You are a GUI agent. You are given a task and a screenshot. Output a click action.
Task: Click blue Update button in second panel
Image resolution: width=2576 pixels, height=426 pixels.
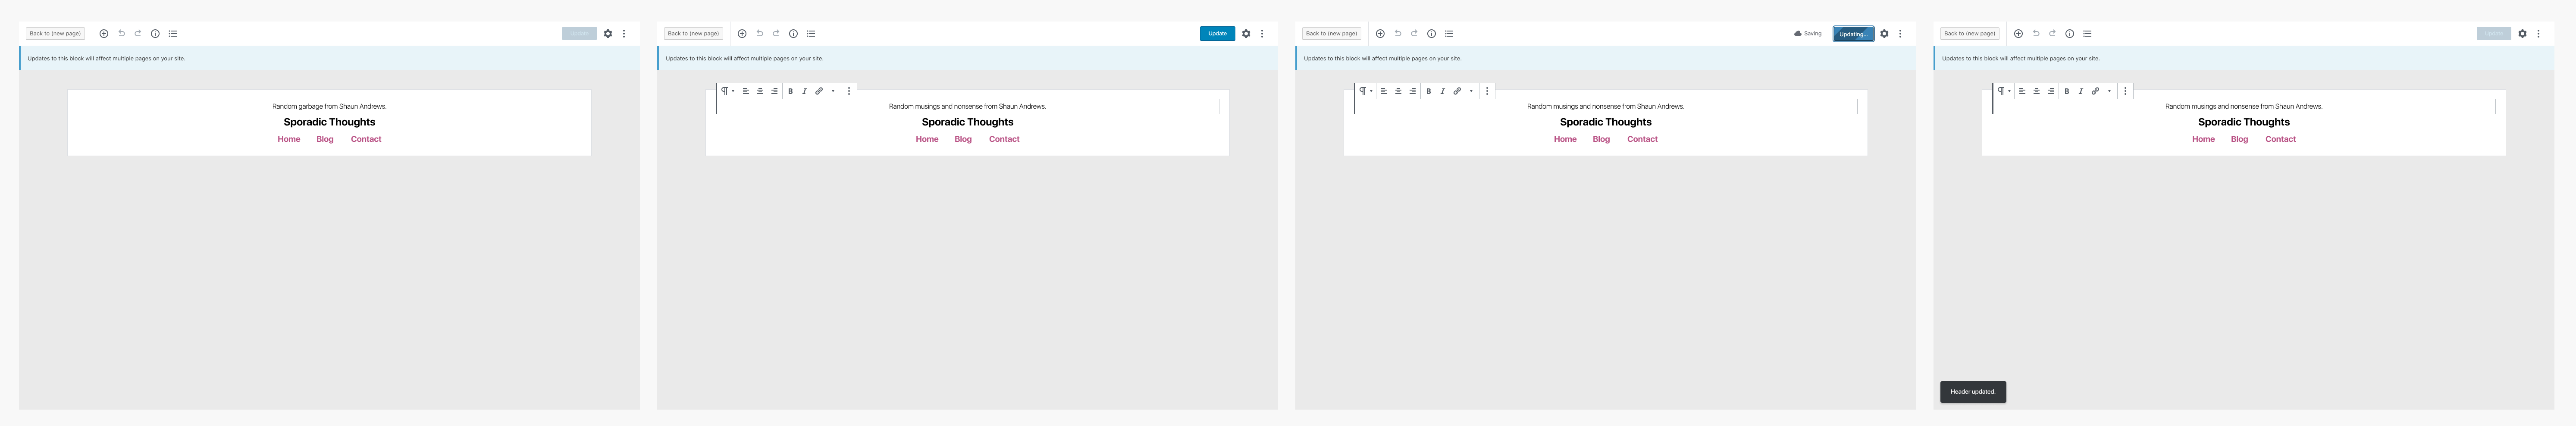click(x=1217, y=34)
